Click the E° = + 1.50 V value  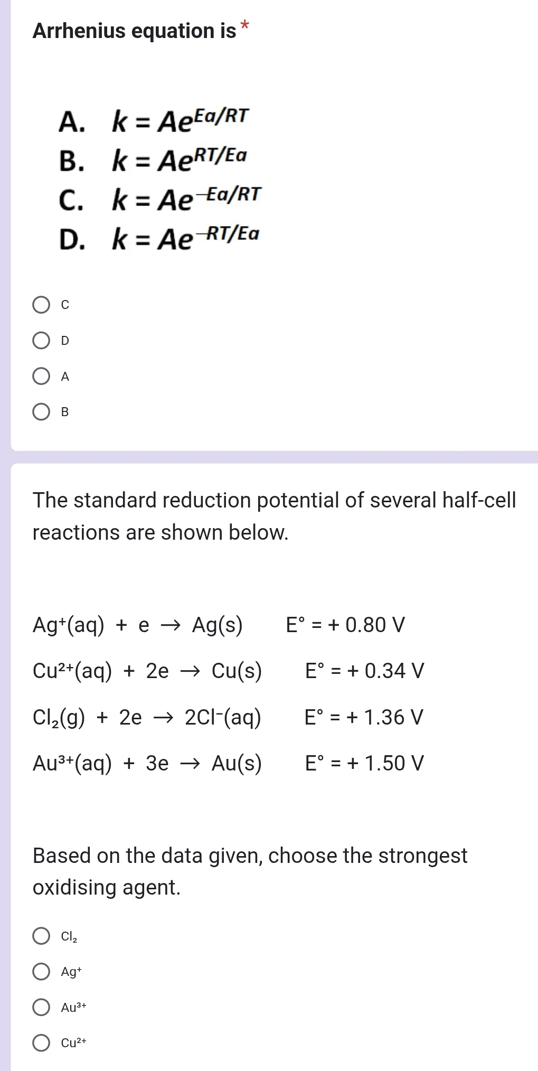click(363, 764)
